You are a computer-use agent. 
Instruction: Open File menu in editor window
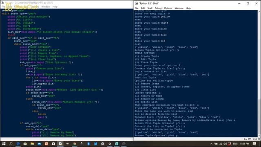pos(3,7)
